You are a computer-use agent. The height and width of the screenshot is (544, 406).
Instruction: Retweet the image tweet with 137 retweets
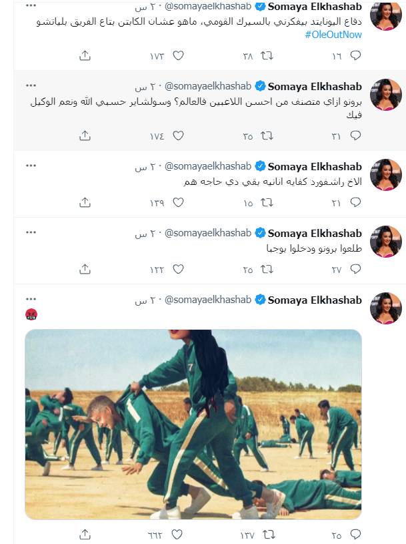click(x=267, y=535)
